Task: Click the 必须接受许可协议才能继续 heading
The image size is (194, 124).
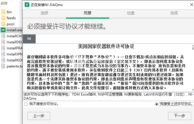Action: click(x=67, y=26)
